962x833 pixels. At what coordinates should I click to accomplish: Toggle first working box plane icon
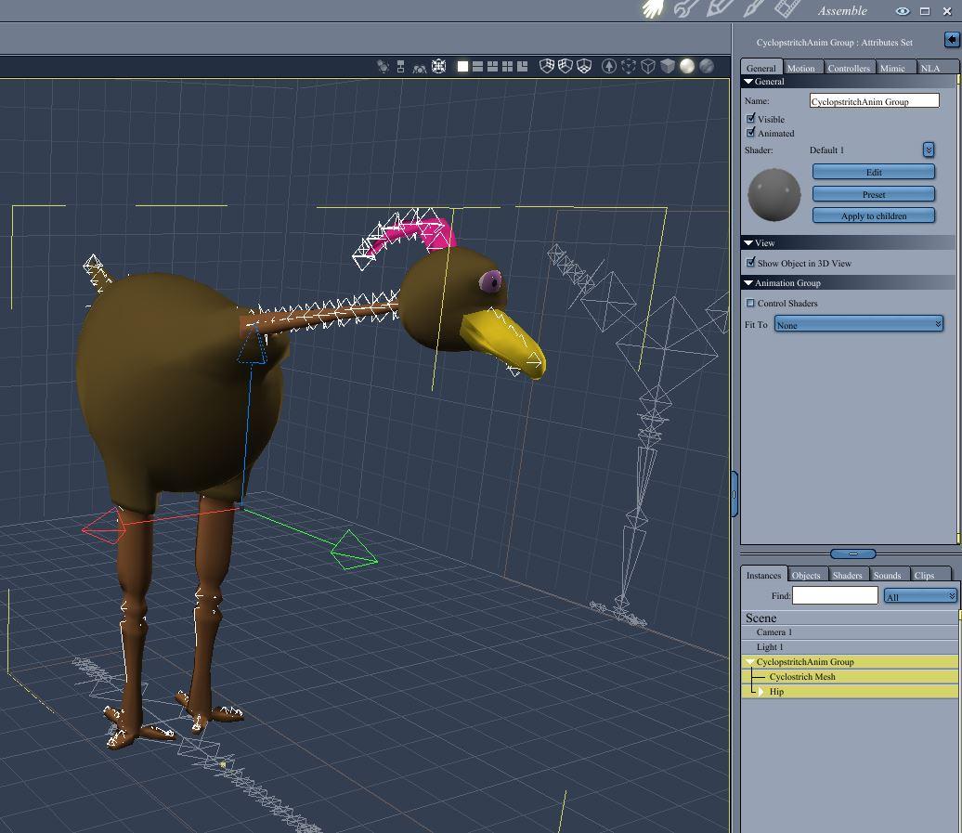[x=546, y=66]
